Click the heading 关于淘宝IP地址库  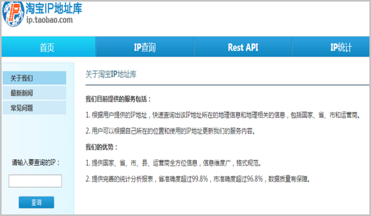point(111,74)
